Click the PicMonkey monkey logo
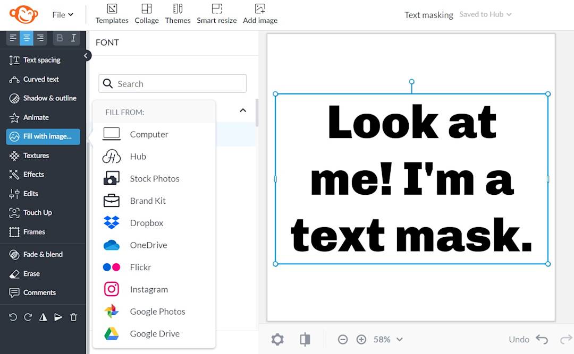The width and height of the screenshot is (574, 354). point(24,14)
